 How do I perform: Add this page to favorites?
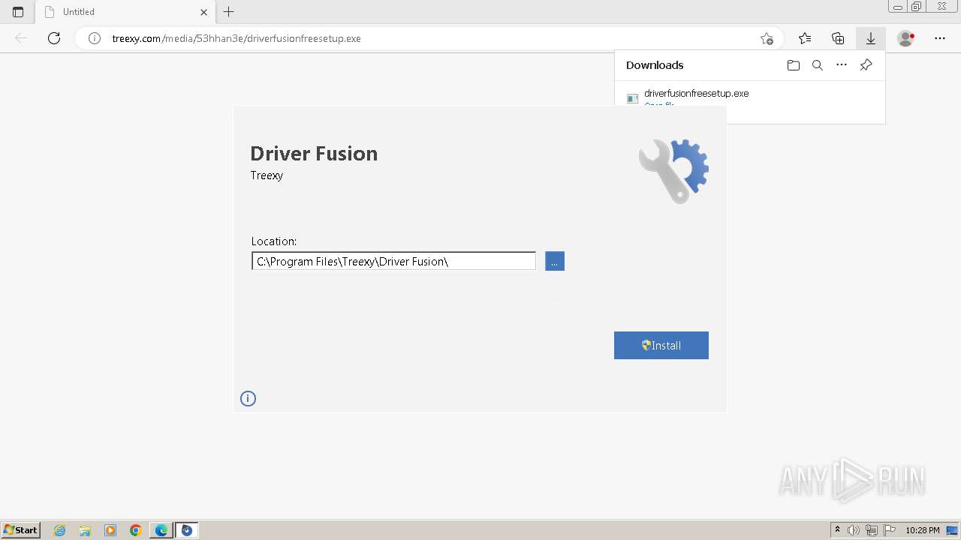tap(767, 38)
